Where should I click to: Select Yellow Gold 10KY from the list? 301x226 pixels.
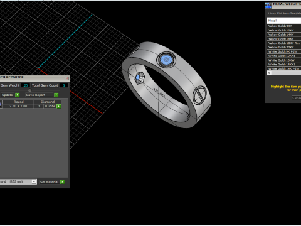pyautogui.click(x=283, y=30)
